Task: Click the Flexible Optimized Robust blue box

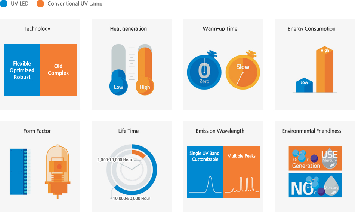Action: (22, 70)
